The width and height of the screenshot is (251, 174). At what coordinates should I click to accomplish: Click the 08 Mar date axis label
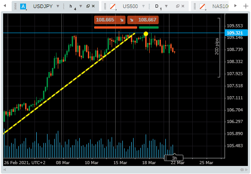[63, 163]
